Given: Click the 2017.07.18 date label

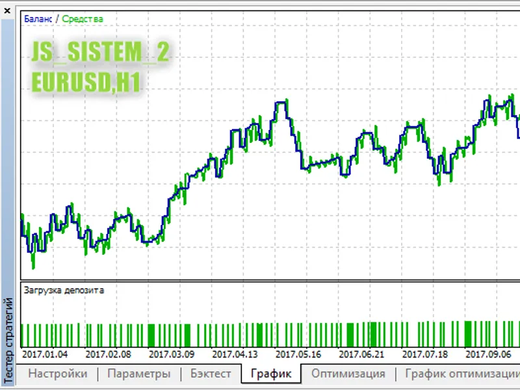Looking at the screenshot, I should tap(425, 354).
